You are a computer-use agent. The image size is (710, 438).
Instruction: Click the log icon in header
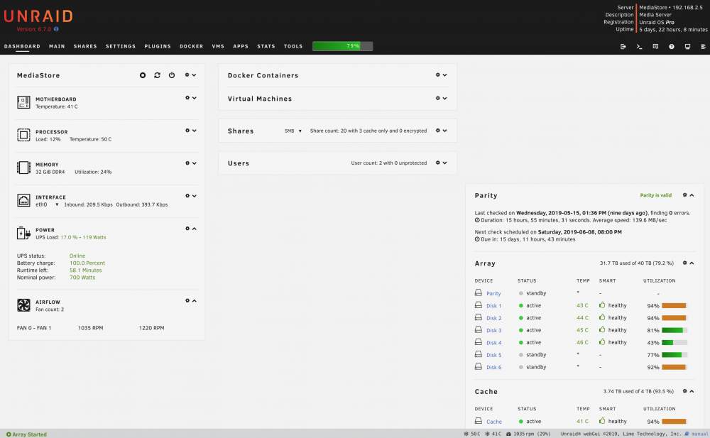coord(703,46)
